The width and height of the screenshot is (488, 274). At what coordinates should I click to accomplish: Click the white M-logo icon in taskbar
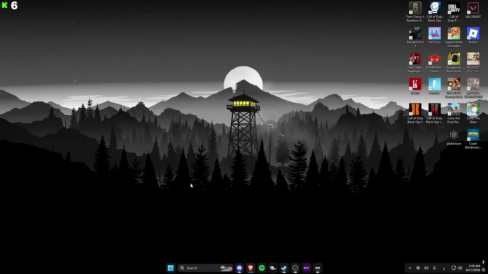[x=318, y=268]
